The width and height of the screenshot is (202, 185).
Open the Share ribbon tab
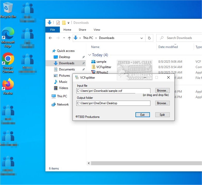(x=82, y=30)
